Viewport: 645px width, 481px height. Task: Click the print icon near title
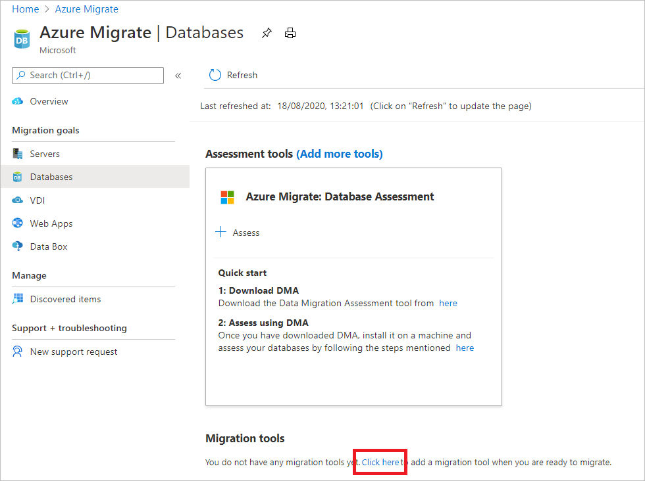pos(290,33)
